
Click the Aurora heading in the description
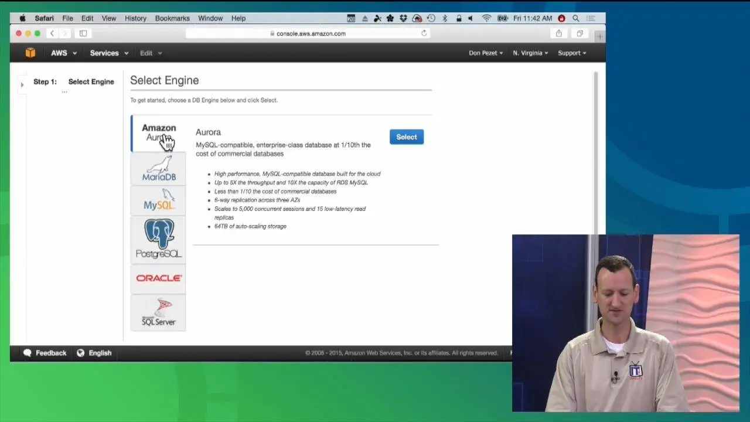coord(208,132)
